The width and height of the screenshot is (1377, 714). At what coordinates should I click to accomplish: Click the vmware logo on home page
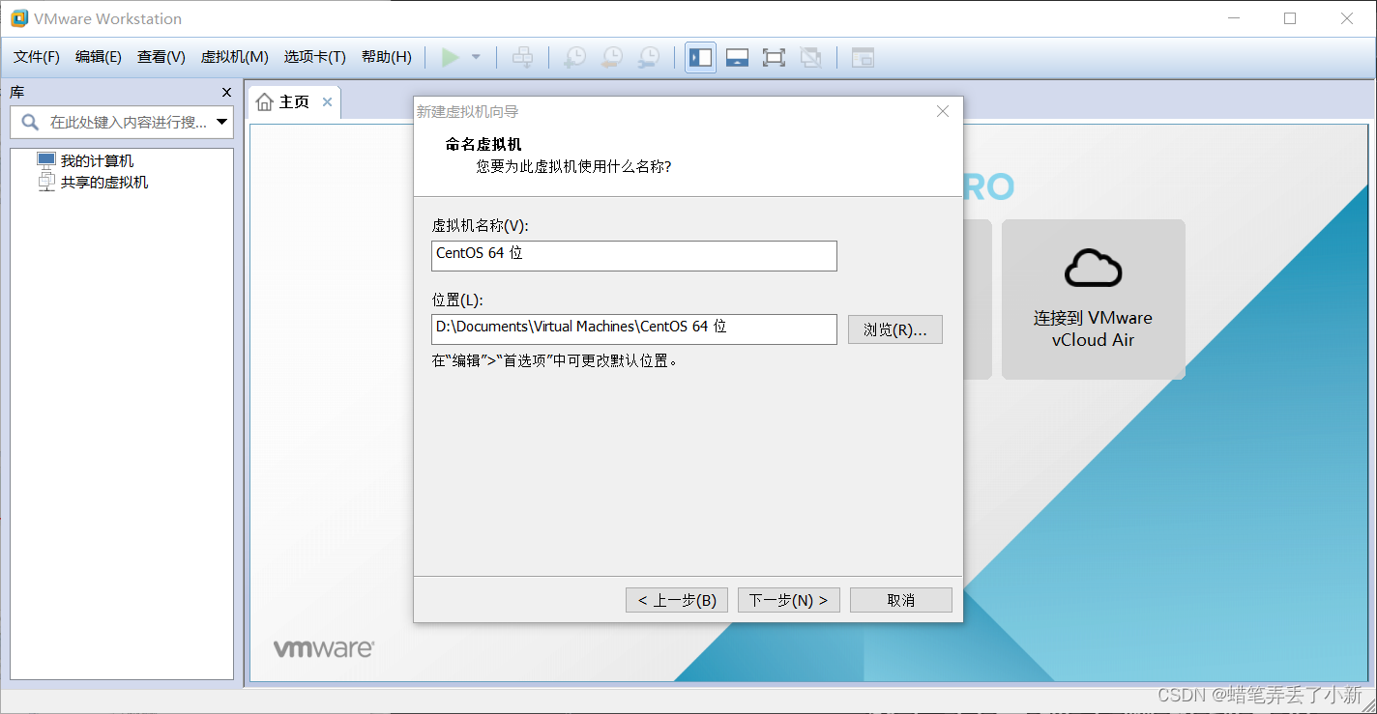[x=323, y=648]
